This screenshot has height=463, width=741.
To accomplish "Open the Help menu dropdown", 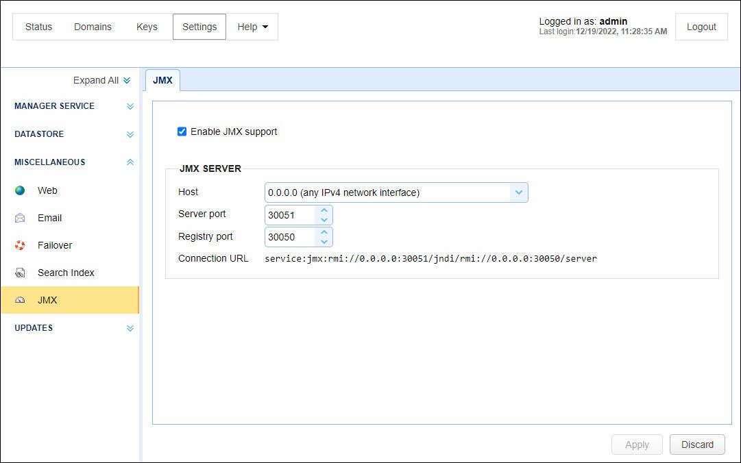I will (x=252, y=27).
